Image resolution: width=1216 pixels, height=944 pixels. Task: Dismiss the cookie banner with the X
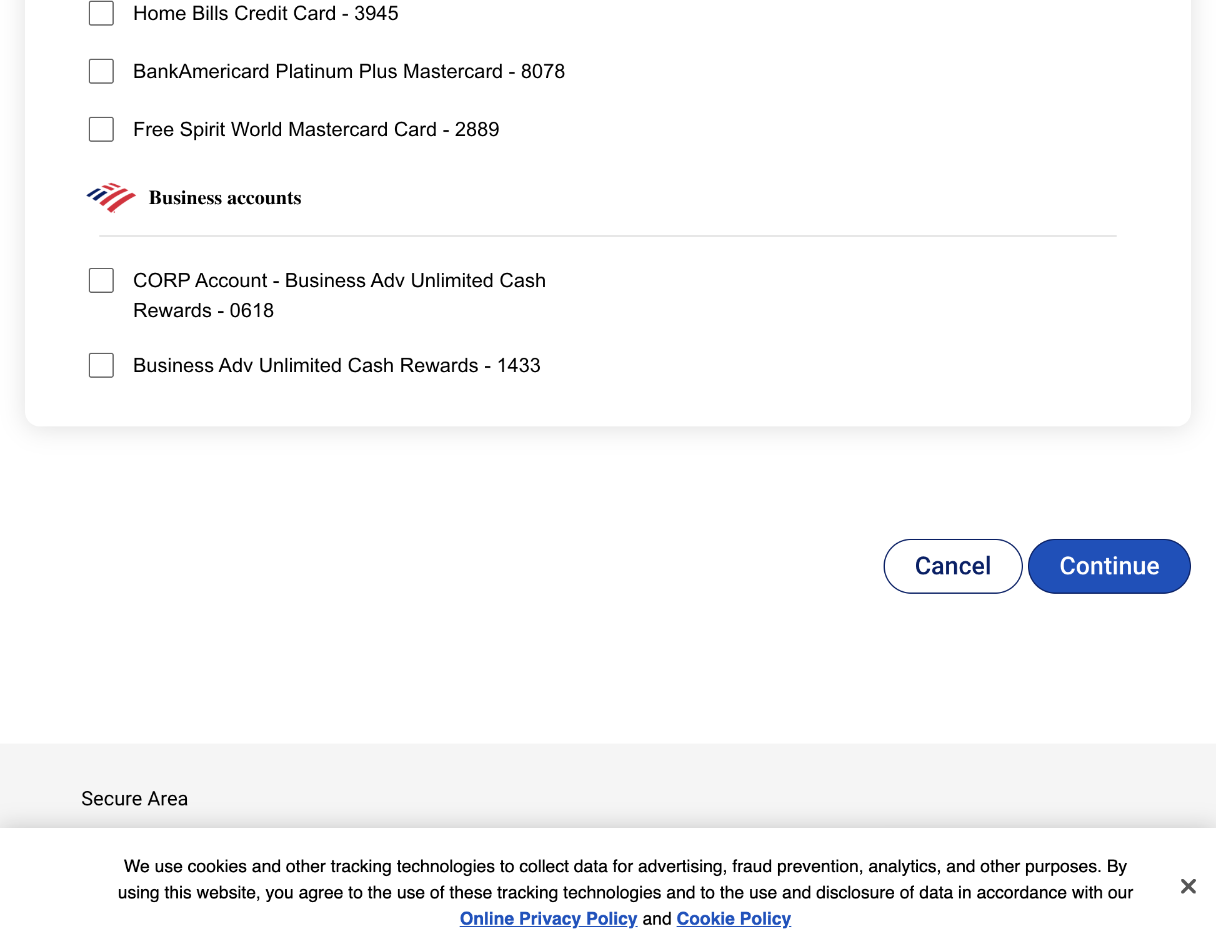tap(1189, 887)
